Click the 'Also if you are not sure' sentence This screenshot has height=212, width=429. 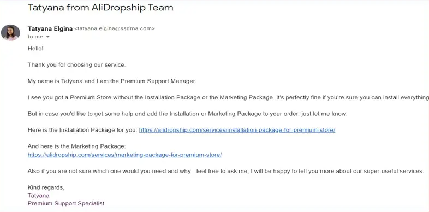(226, 171)
